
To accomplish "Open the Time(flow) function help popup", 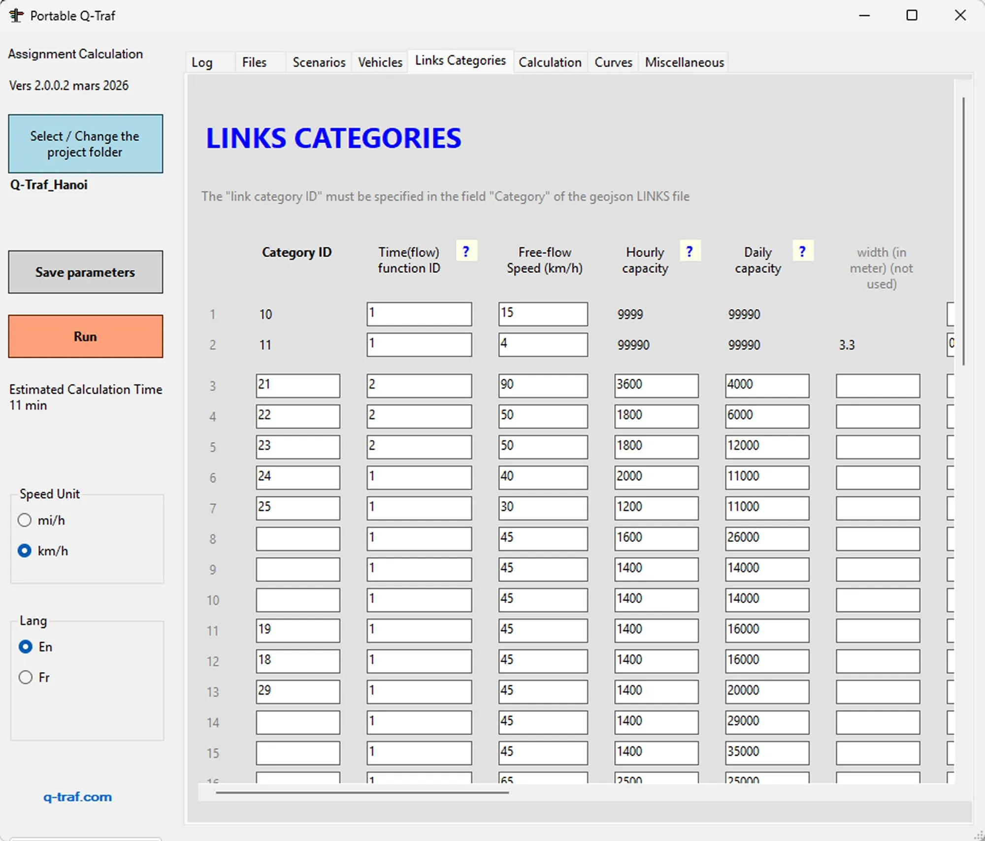I will (466, 251).
